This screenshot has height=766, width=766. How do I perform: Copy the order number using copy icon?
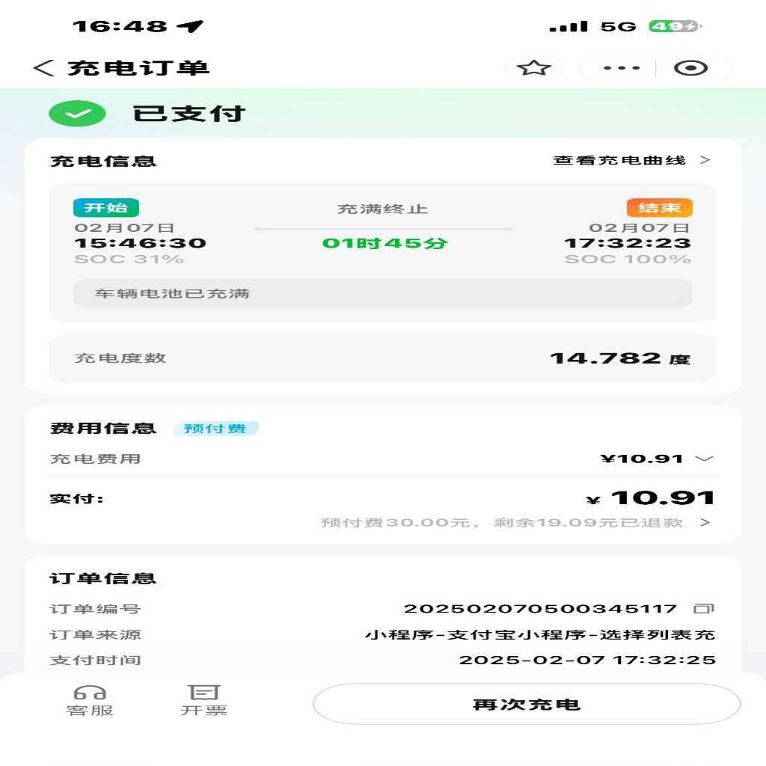coord(704,608)
